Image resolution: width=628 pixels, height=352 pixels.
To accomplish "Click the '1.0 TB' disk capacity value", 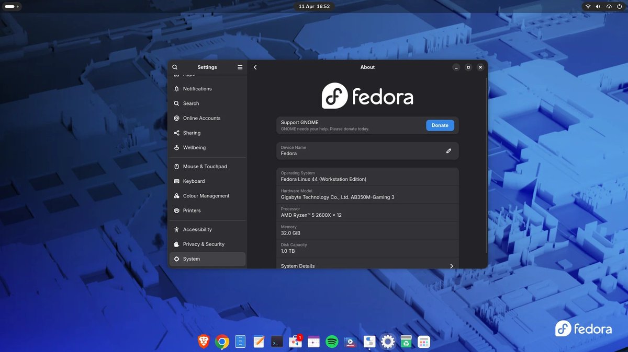I will tap(288, 251).
